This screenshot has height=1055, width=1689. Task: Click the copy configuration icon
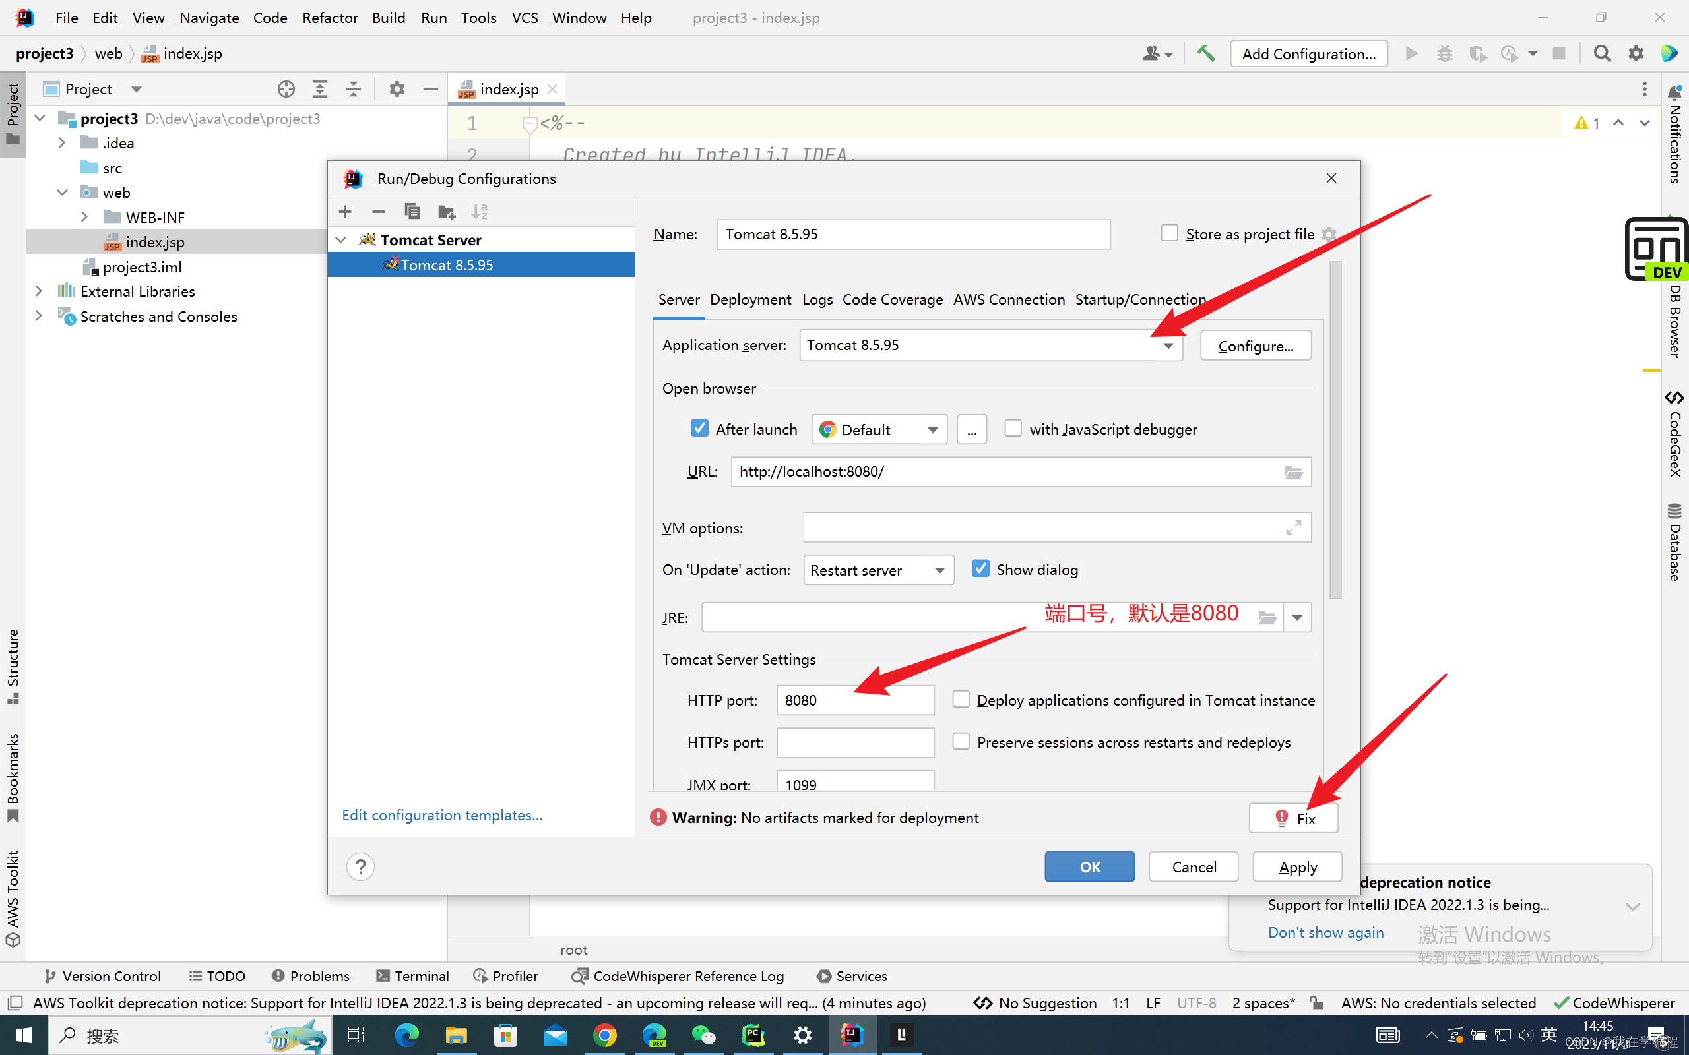coord(412,212)
